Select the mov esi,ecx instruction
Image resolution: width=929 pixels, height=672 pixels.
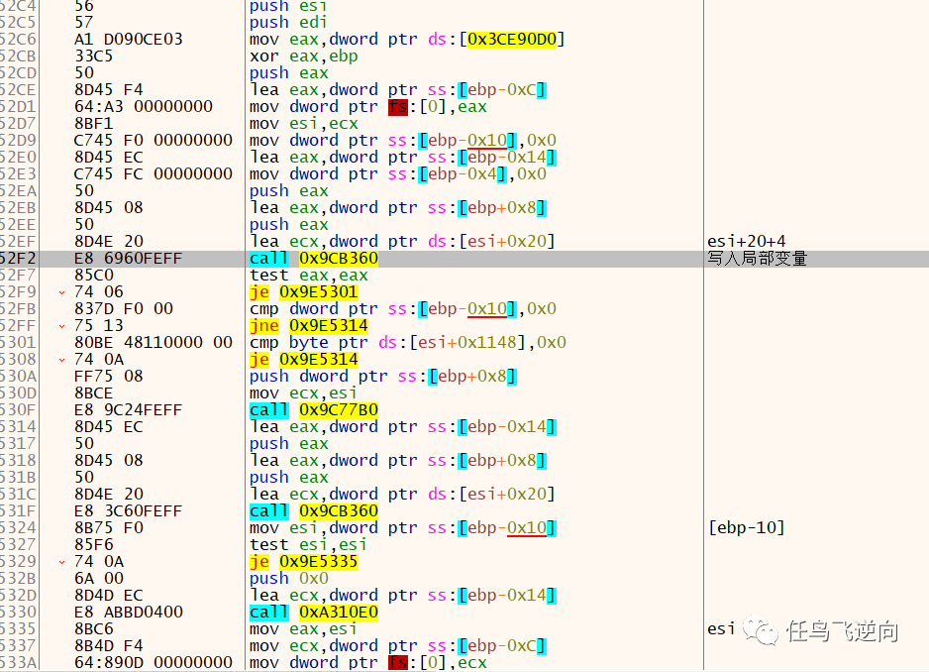tap(303, 124)
